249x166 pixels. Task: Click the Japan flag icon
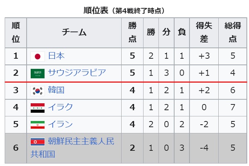pyautogui.click(x=37, y=57)
